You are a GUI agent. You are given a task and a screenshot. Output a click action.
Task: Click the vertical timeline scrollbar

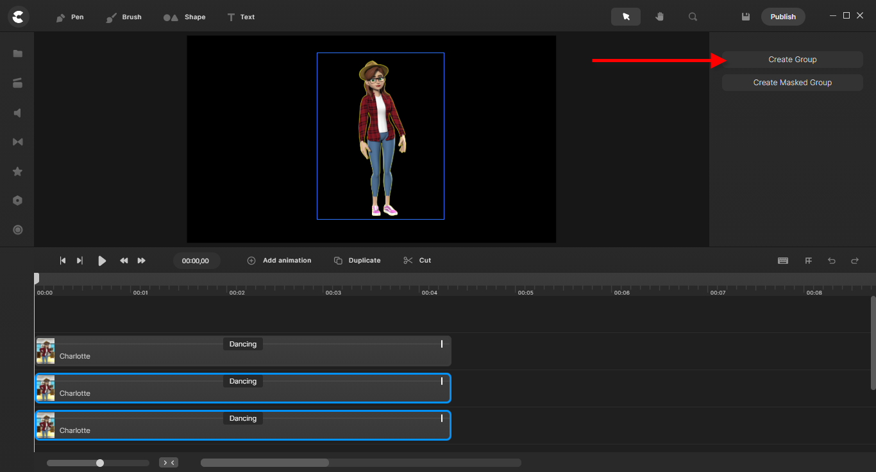click(873, 343)
